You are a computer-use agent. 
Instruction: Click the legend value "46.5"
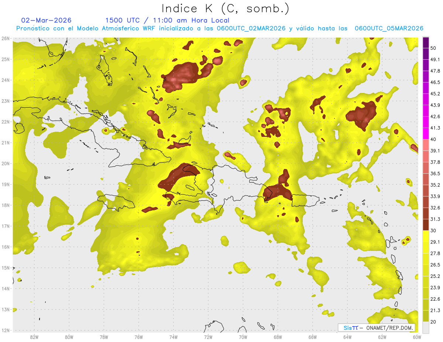[x=435, y=82]
